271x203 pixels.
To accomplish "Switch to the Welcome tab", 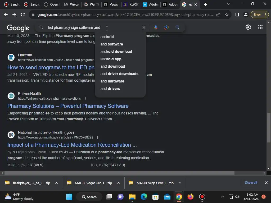I will [x=71, y=4].
